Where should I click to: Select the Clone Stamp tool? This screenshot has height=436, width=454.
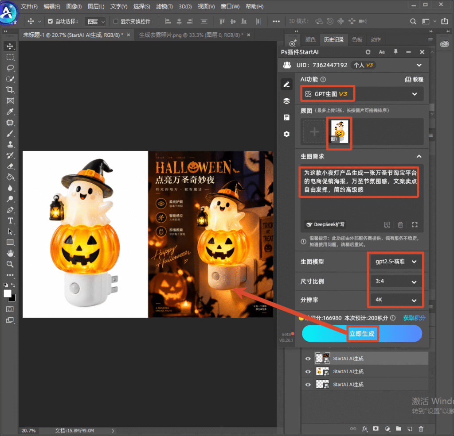[10, 144]
